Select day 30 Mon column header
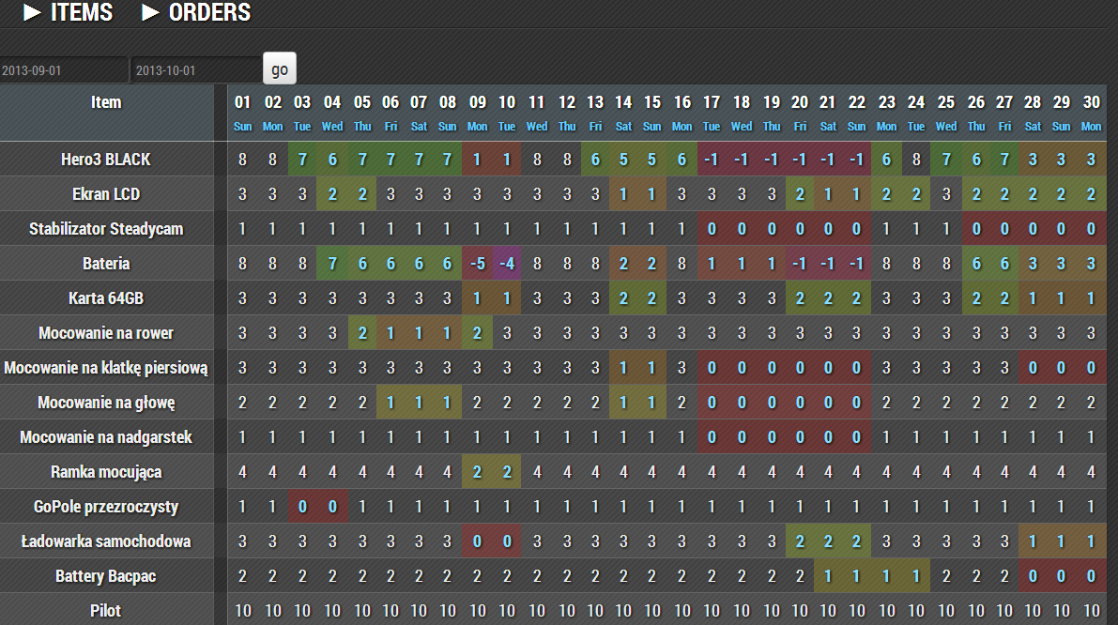Image resolution: width=1118 pixels, height=625 pixels. 1091,113
